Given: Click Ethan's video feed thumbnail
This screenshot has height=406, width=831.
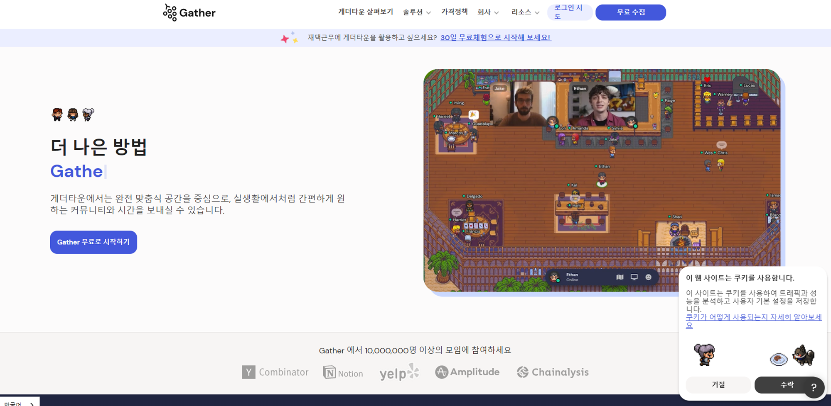Looking at the screenshot, I should (x=602, y=104).
